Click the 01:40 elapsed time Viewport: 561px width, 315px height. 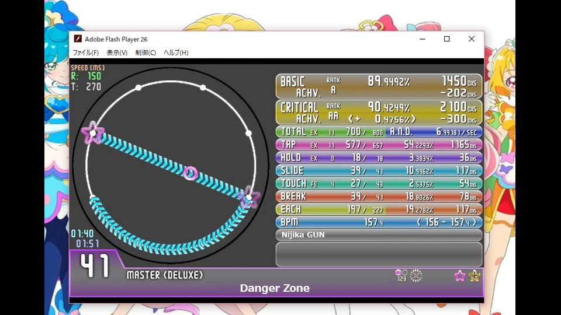point(82,233)
